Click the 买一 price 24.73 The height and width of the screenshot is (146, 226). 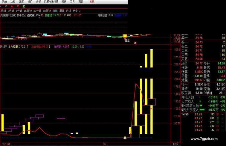coord(199,42)
